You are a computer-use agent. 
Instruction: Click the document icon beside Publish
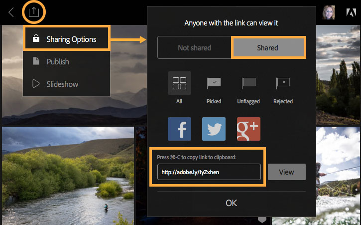[36, 61]
